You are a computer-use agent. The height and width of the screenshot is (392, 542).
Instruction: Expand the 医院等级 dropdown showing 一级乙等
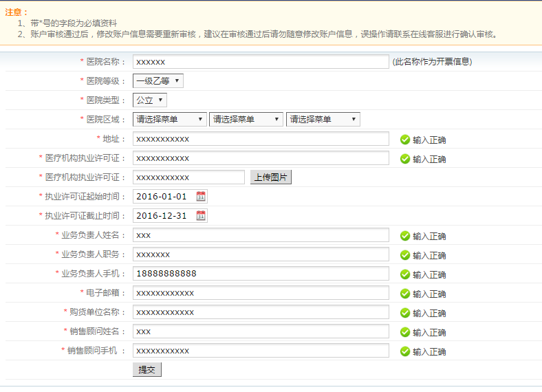pyautogui.click(x=158, y=81)
